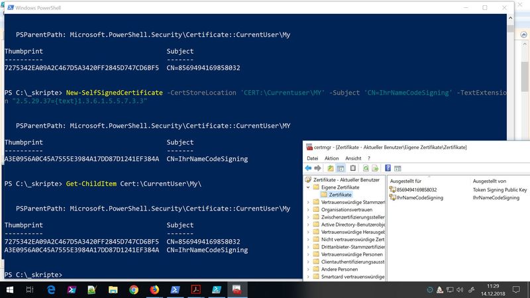Expand the Organisationsvertrauen folder

tap(307, 209)
